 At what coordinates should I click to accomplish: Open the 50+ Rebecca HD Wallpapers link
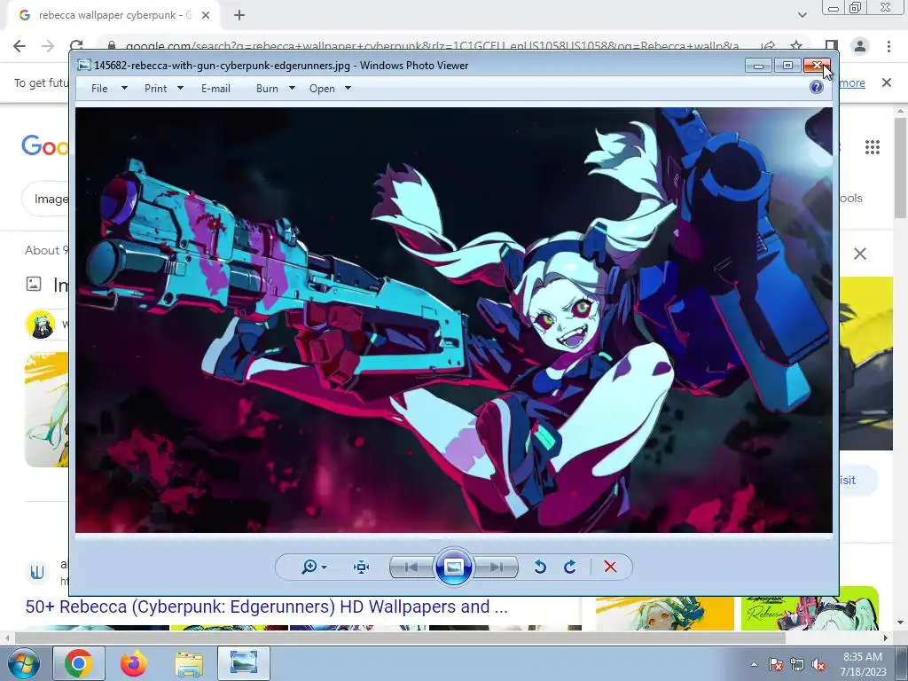(266, 607)
